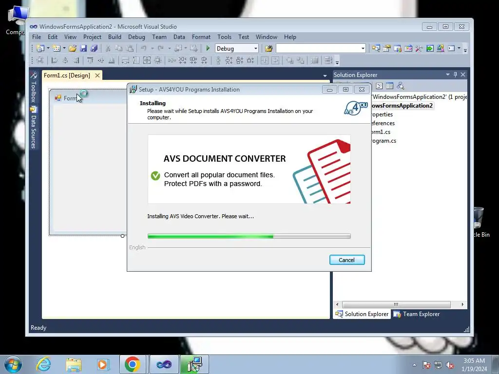This screenshot has height=374, width=499.
Task: Click the Align Centers layout icon
Action: point(65,60)
